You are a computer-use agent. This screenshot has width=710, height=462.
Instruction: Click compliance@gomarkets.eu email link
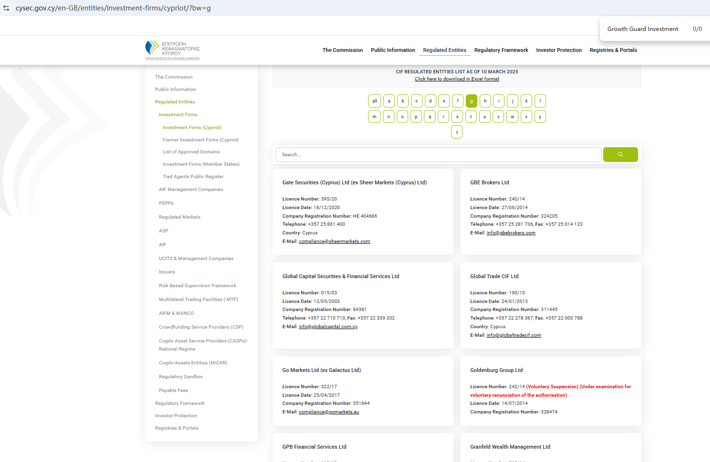329,412
